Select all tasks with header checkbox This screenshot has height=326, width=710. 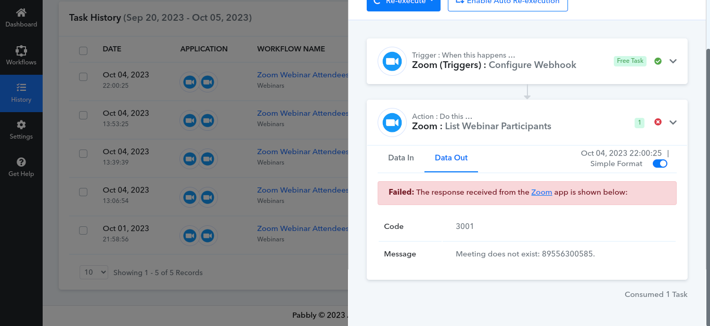point(83,50)
